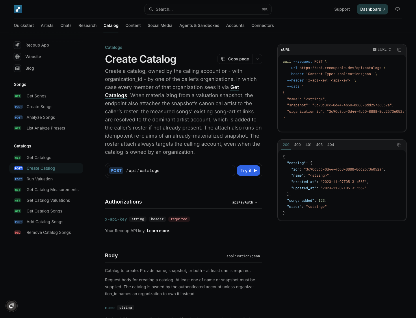This screenshot has height=318, width=416.
Task: Click the Authorizations section heading
Action: pos(123,202)
